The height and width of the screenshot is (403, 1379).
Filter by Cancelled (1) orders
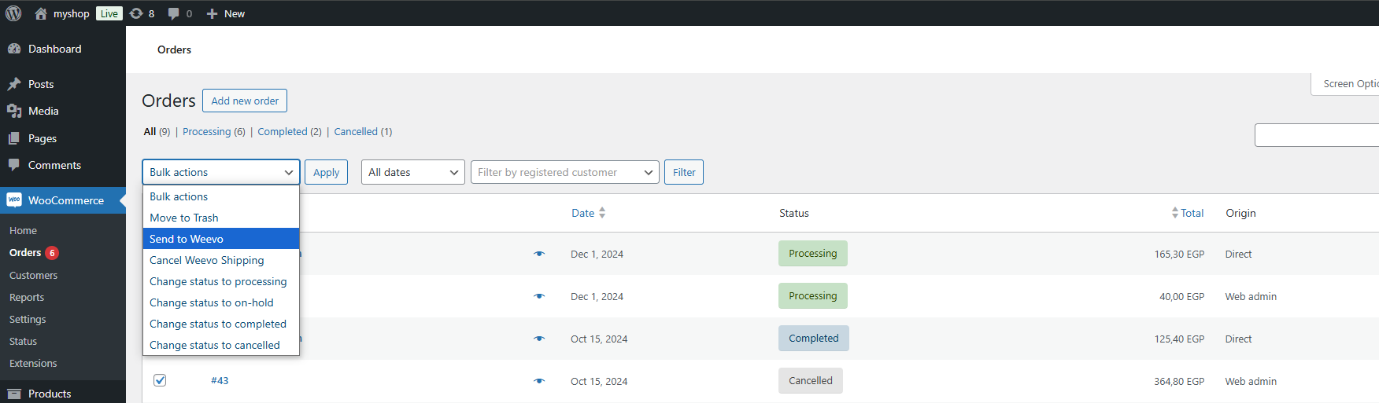tap(363, 132)
